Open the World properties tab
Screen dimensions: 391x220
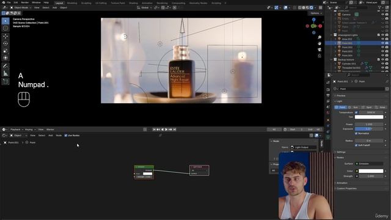[328, 112]
